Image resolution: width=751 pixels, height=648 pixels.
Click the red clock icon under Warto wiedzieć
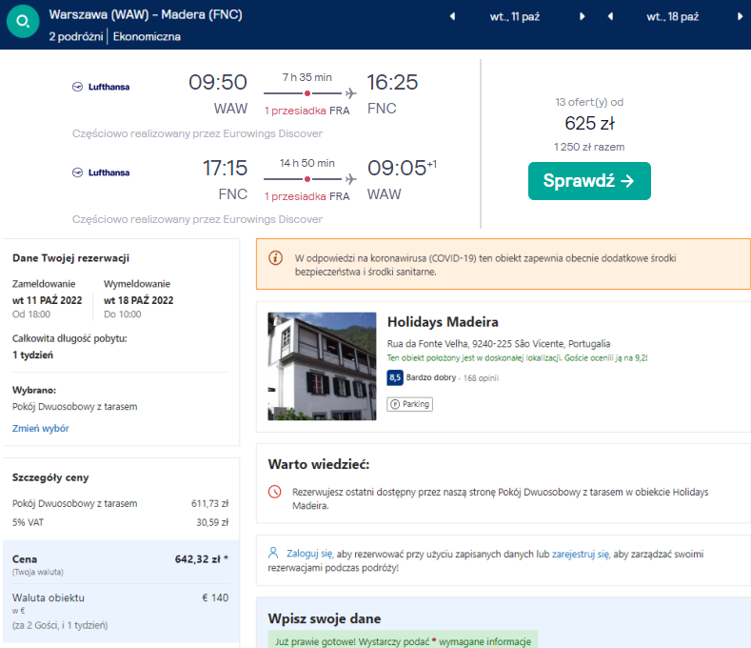coord(274,492)
